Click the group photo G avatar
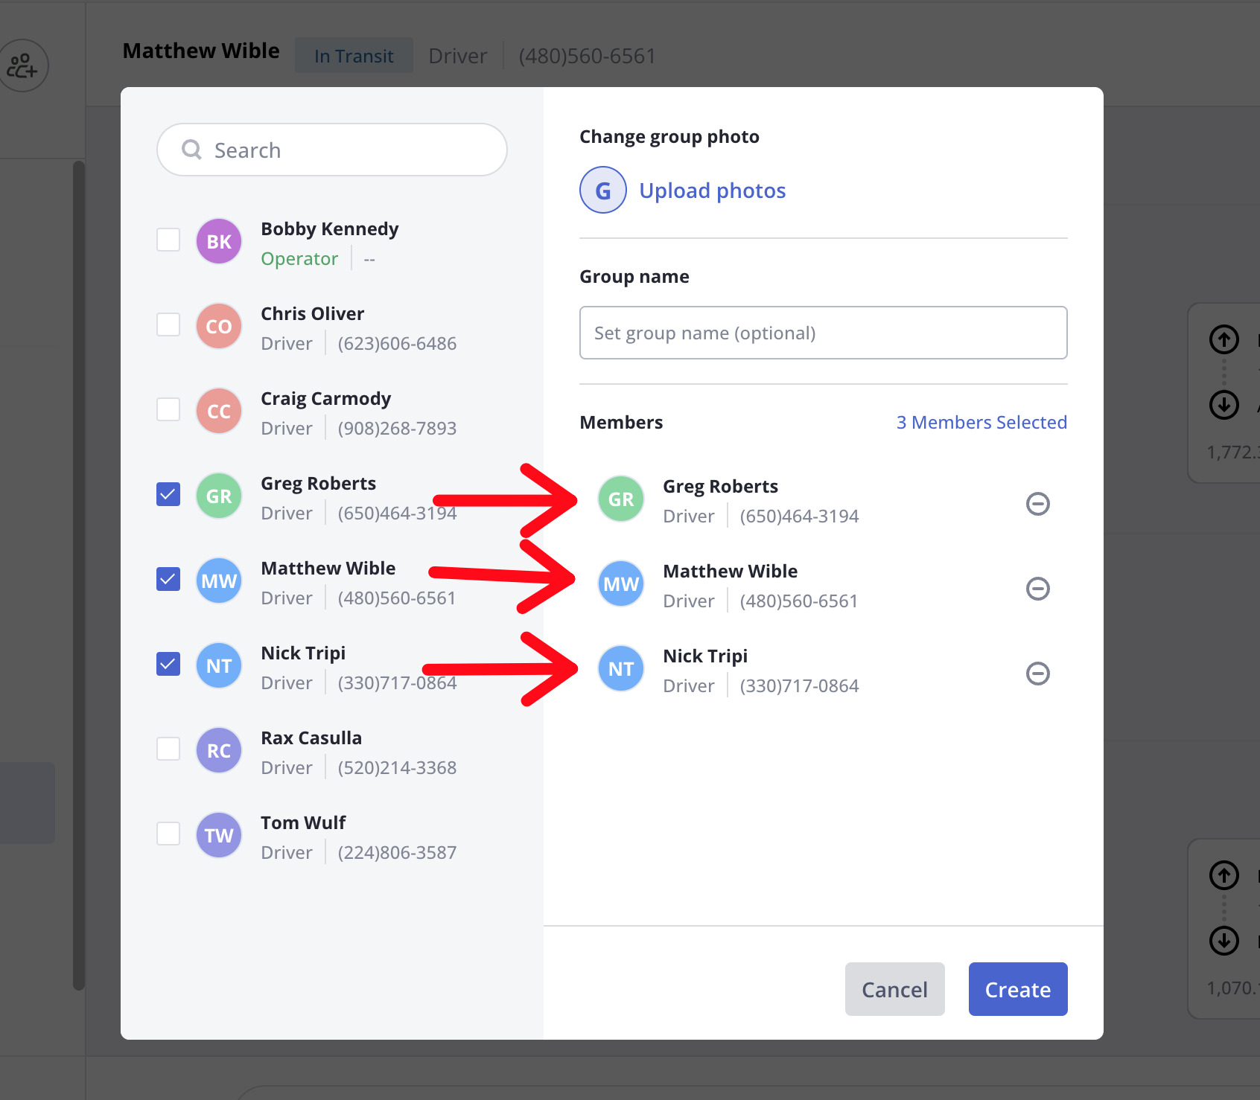Image resolution: width=1260 pixels, height=1100 pixels. (602, 190)
